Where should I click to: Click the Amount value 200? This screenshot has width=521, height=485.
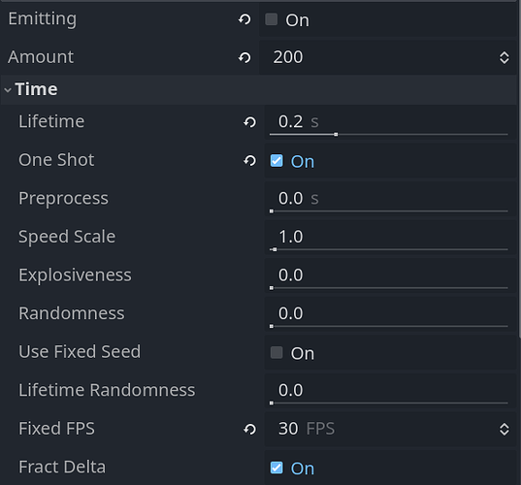[288, 57]
